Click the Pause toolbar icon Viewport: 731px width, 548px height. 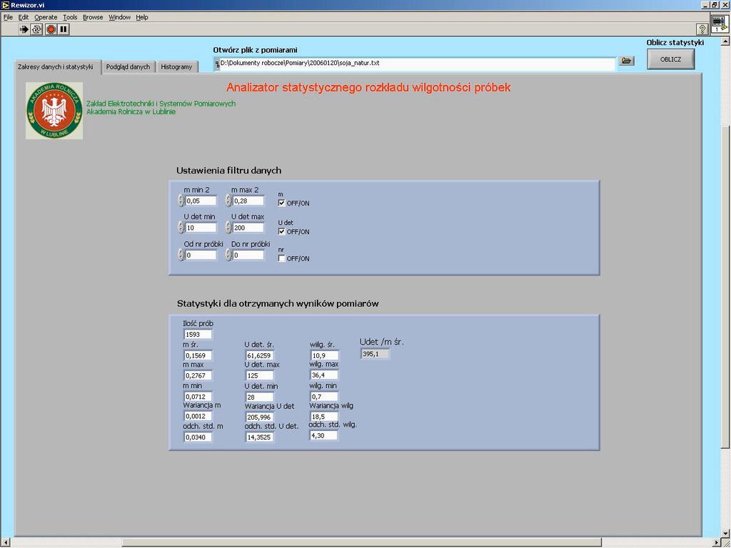[x=64, y=29]
